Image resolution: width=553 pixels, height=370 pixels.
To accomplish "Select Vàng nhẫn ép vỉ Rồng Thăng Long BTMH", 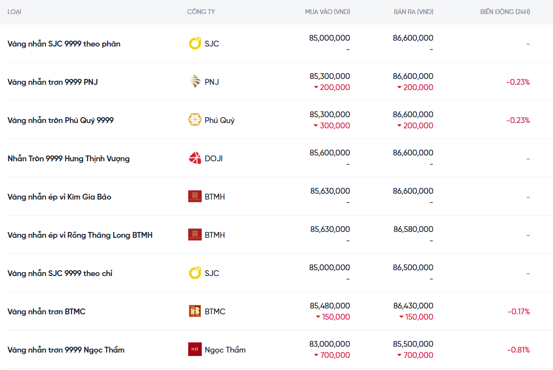I will (x=80, y=235).
